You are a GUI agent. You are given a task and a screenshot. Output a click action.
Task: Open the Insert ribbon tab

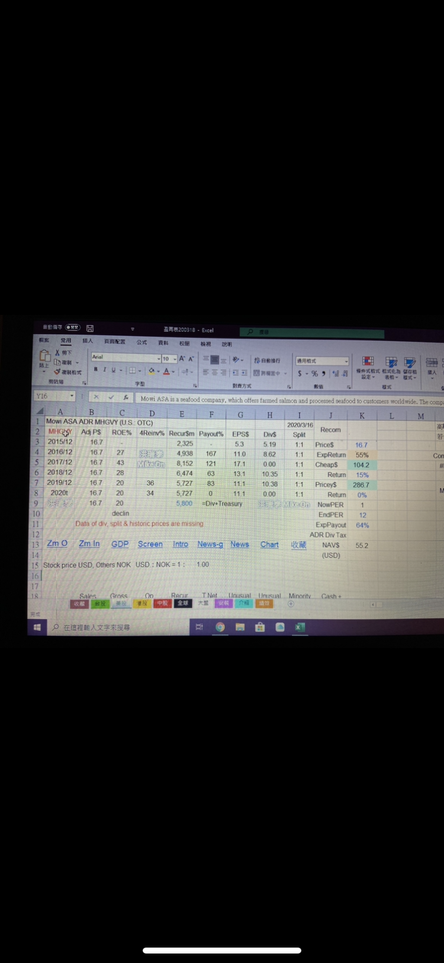click(88, 341)
